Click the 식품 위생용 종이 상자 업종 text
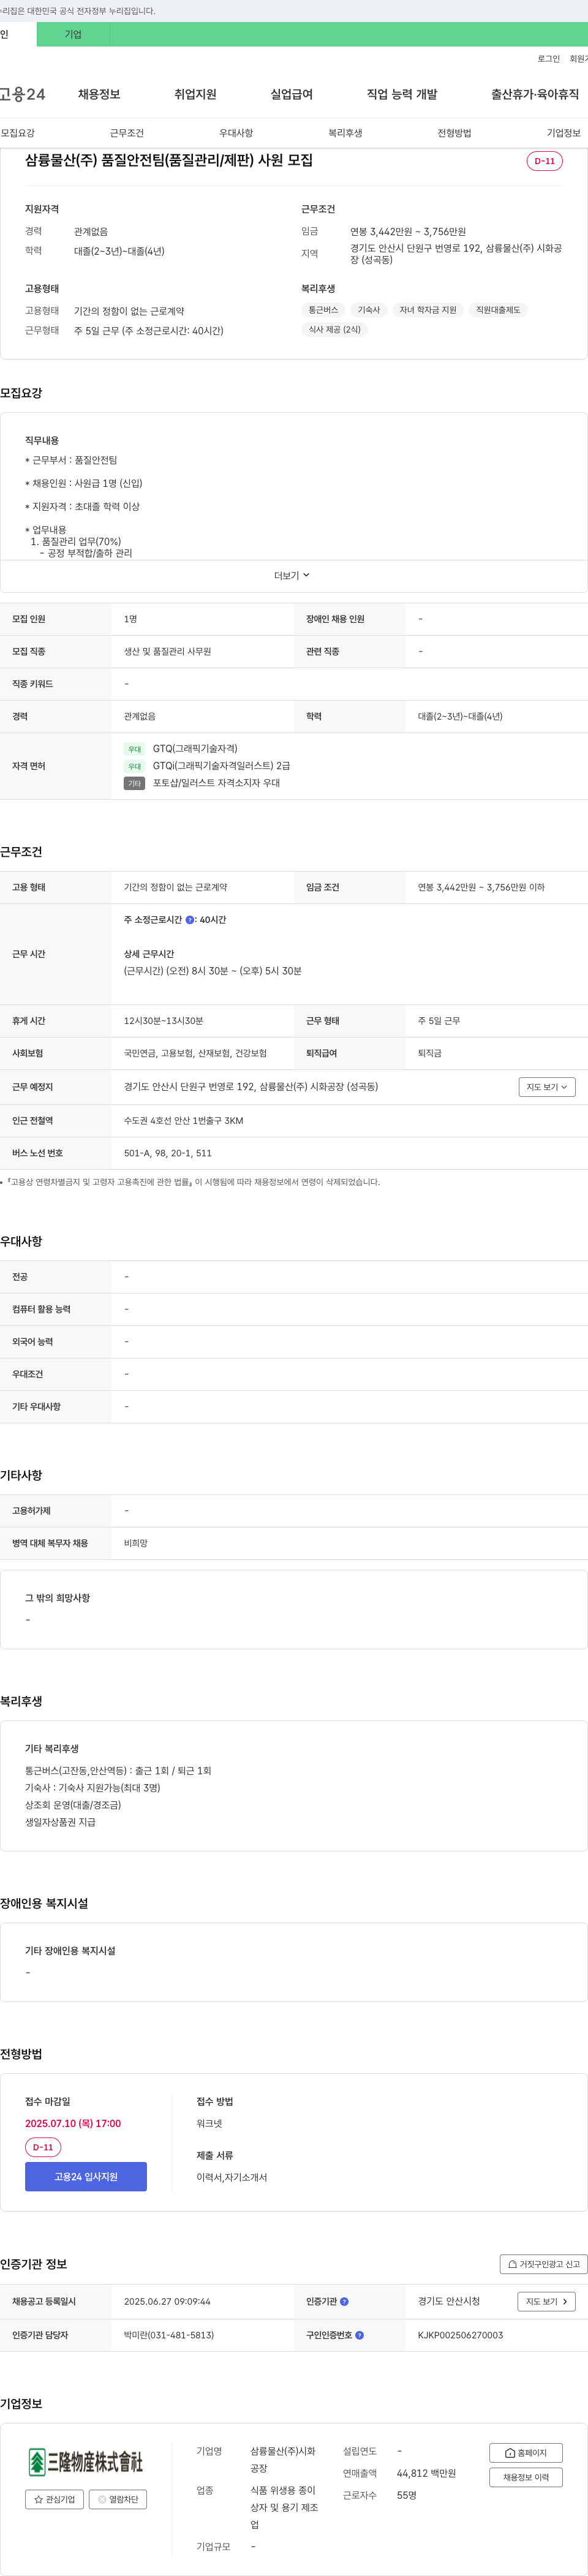This screenshot has width=588, height=2576. (284, 2507)
